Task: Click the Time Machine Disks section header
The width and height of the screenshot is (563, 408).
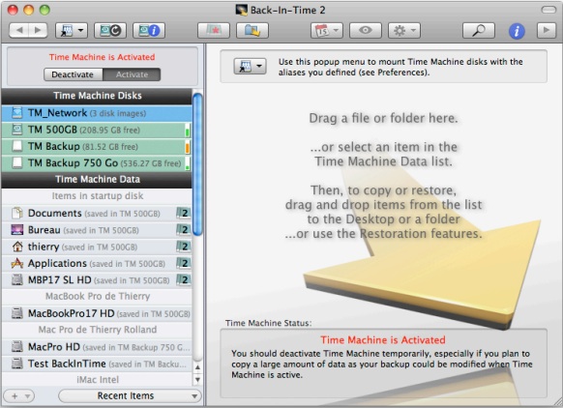Action: (x=97, y=96)
